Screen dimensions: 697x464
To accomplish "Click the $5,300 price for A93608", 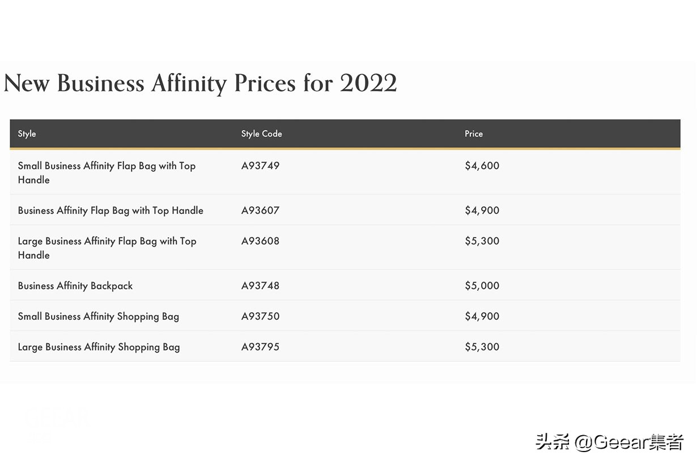I will click(482, 241).
